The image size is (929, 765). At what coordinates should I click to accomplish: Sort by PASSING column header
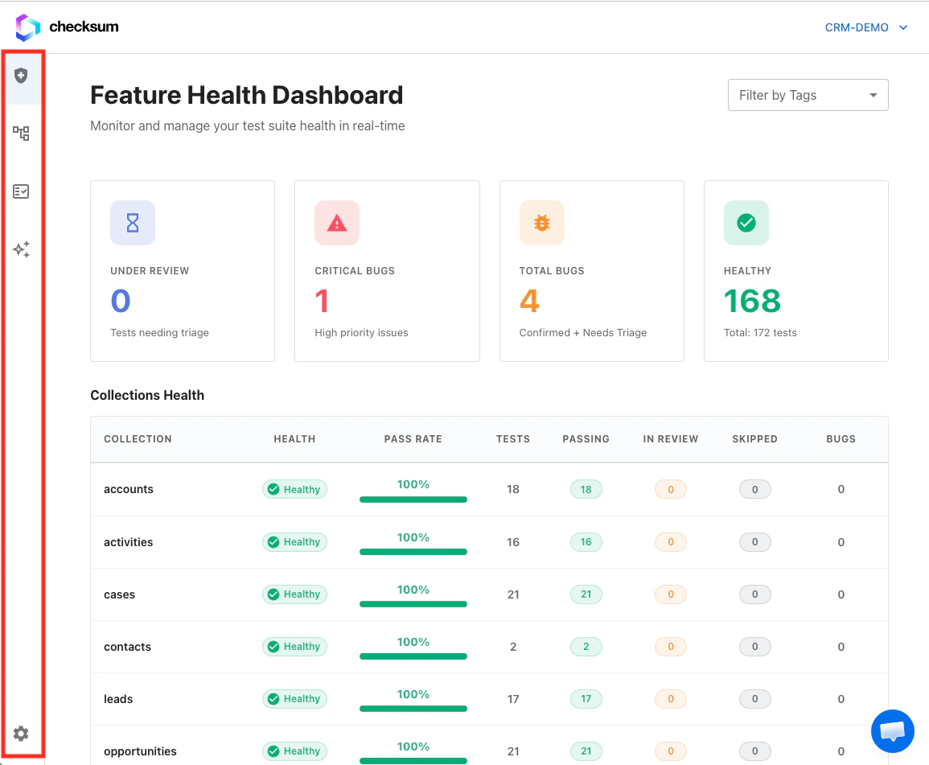586,439
